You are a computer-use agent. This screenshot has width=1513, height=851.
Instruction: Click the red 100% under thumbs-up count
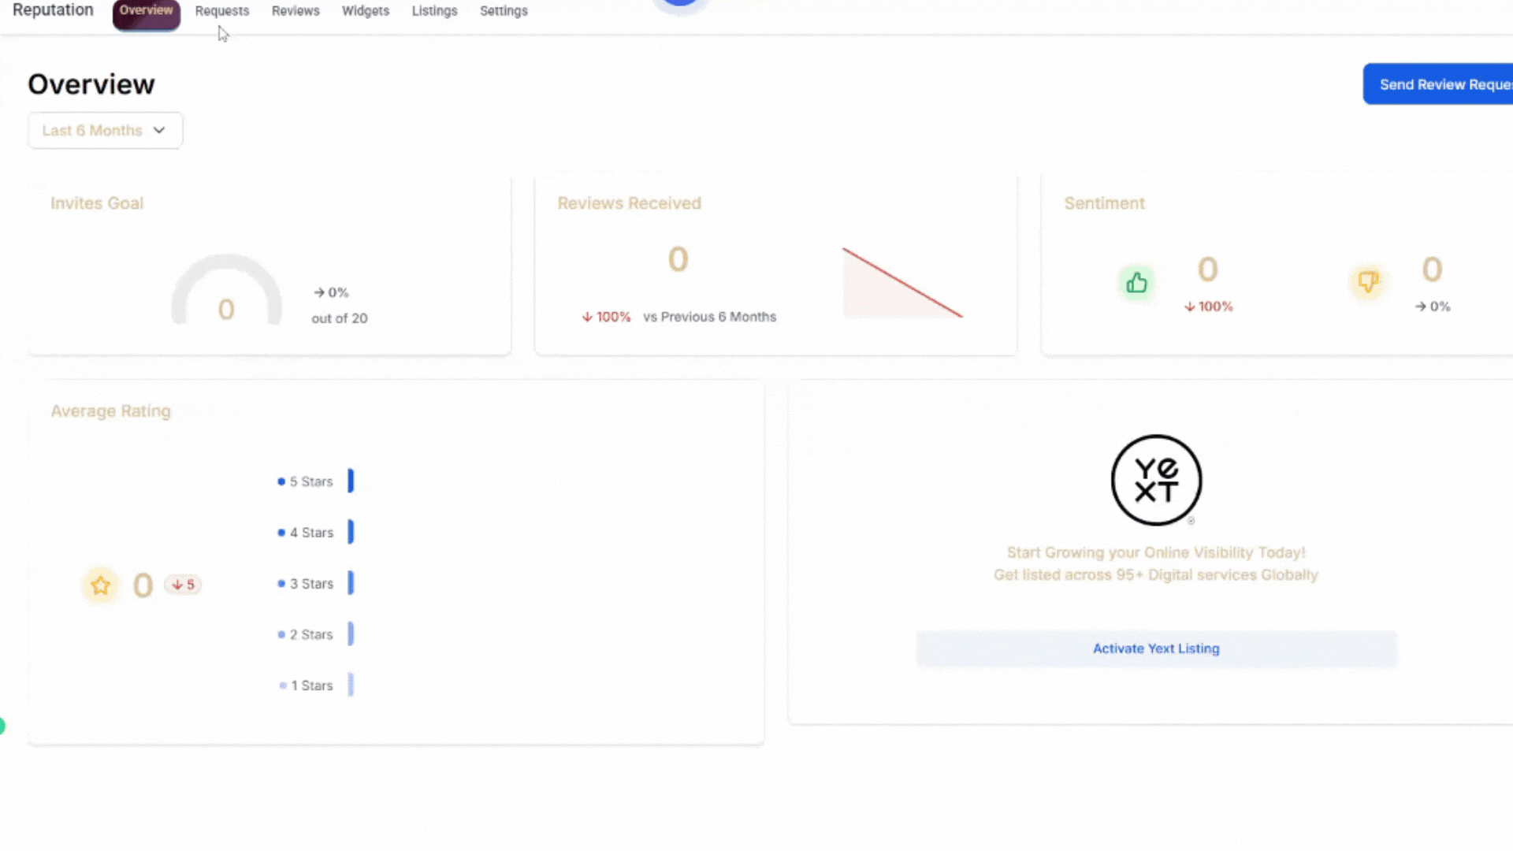click(1208, 307)
